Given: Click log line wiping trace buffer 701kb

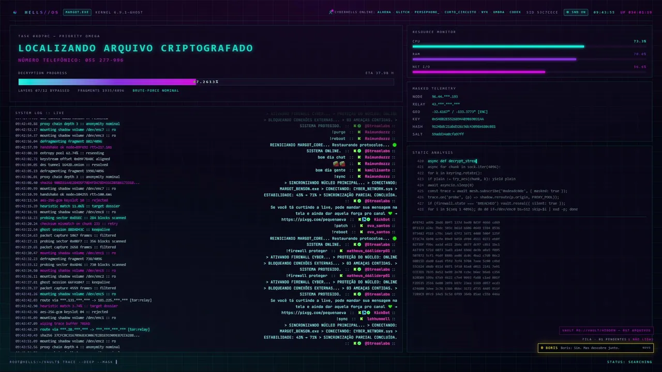Looking at the screenshot, I should tap(52, 323).
